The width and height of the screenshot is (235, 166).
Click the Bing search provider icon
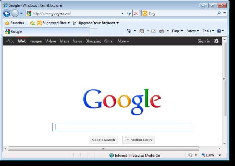coord(145,13)
